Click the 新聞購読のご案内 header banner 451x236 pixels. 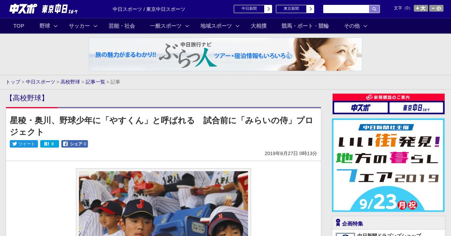coord(389,97)
